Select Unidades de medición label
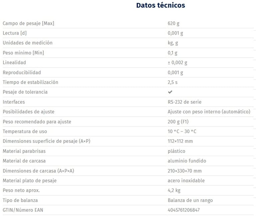 (x=27, y=43)
